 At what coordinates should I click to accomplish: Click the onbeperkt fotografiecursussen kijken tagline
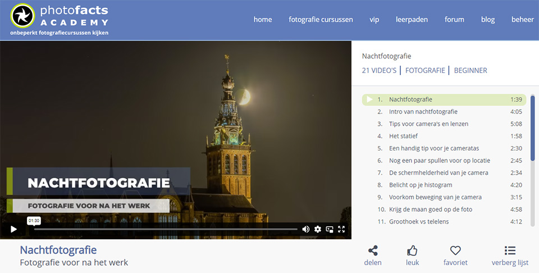point(59,33)
